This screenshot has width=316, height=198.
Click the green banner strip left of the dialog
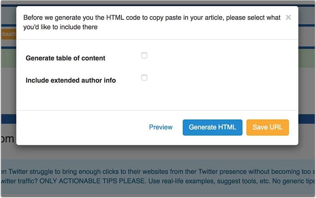pyautogui.click(x=8, y=58)
